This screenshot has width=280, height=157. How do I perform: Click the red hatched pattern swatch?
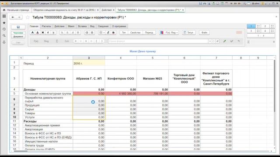[x=239, y=33]
